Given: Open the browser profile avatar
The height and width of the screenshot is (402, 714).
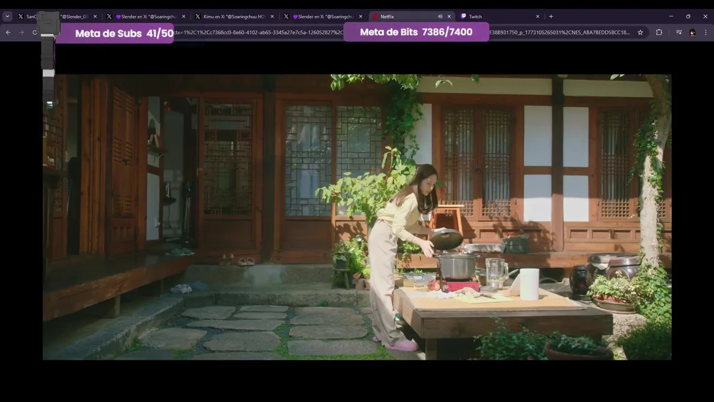Looking at the screenshot, I should click(692, 32).
